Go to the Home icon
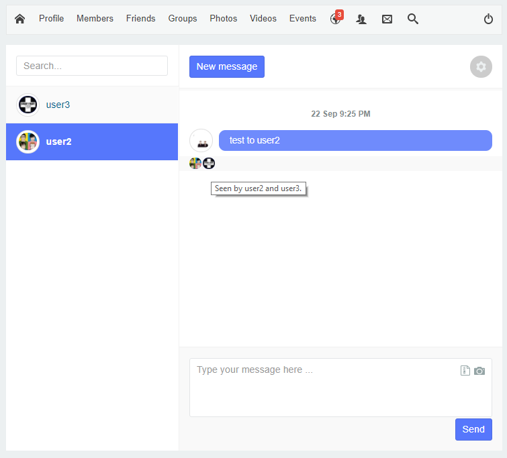Image resolution: width=507 pixels, height=458 pixels. tap(19, 19)
